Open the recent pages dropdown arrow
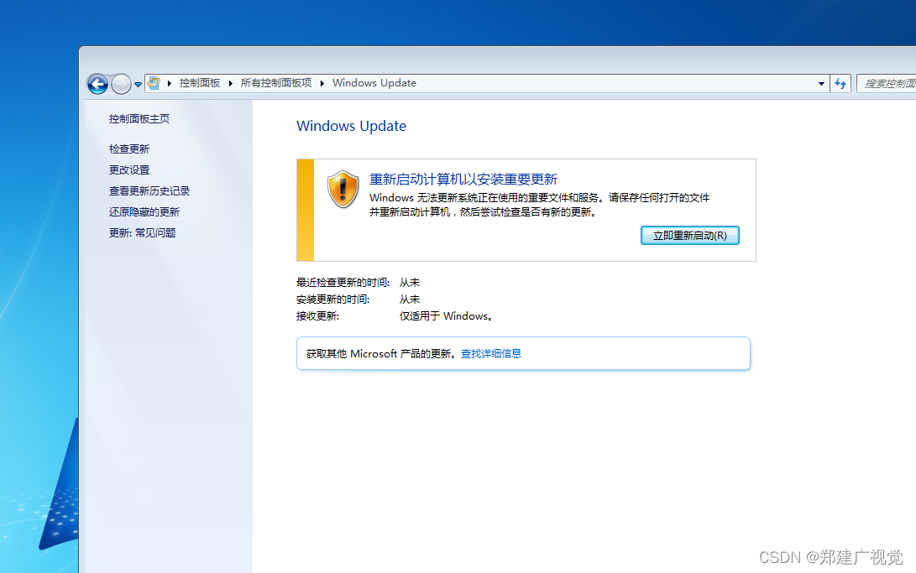Screen dimensions: 916x573 pos(138,85)
